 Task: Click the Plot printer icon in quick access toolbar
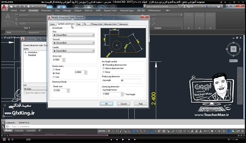[28, 6]
